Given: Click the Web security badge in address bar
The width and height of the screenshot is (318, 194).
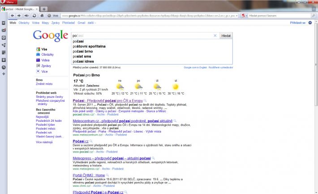Looking at the screenshot, I should pos(53,16).
